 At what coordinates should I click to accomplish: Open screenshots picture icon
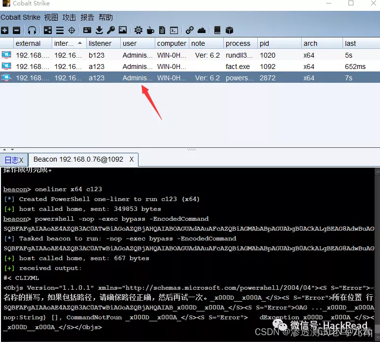pyautogui.click(x=123, y=30)
